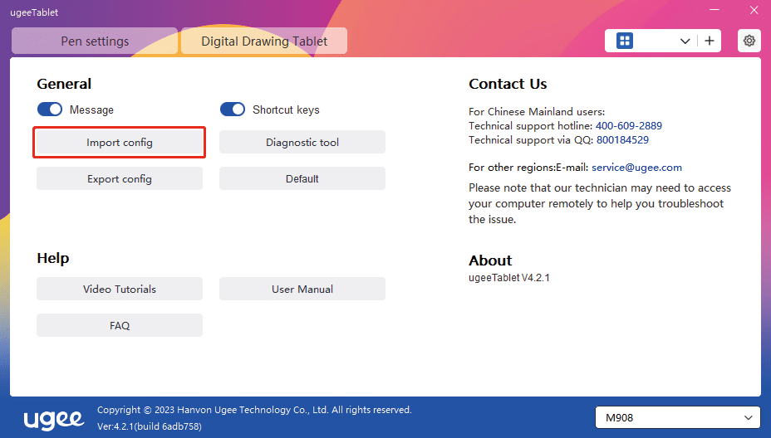Toggle the Message switch off
This screenshot has width=771, height=438.
50,109
